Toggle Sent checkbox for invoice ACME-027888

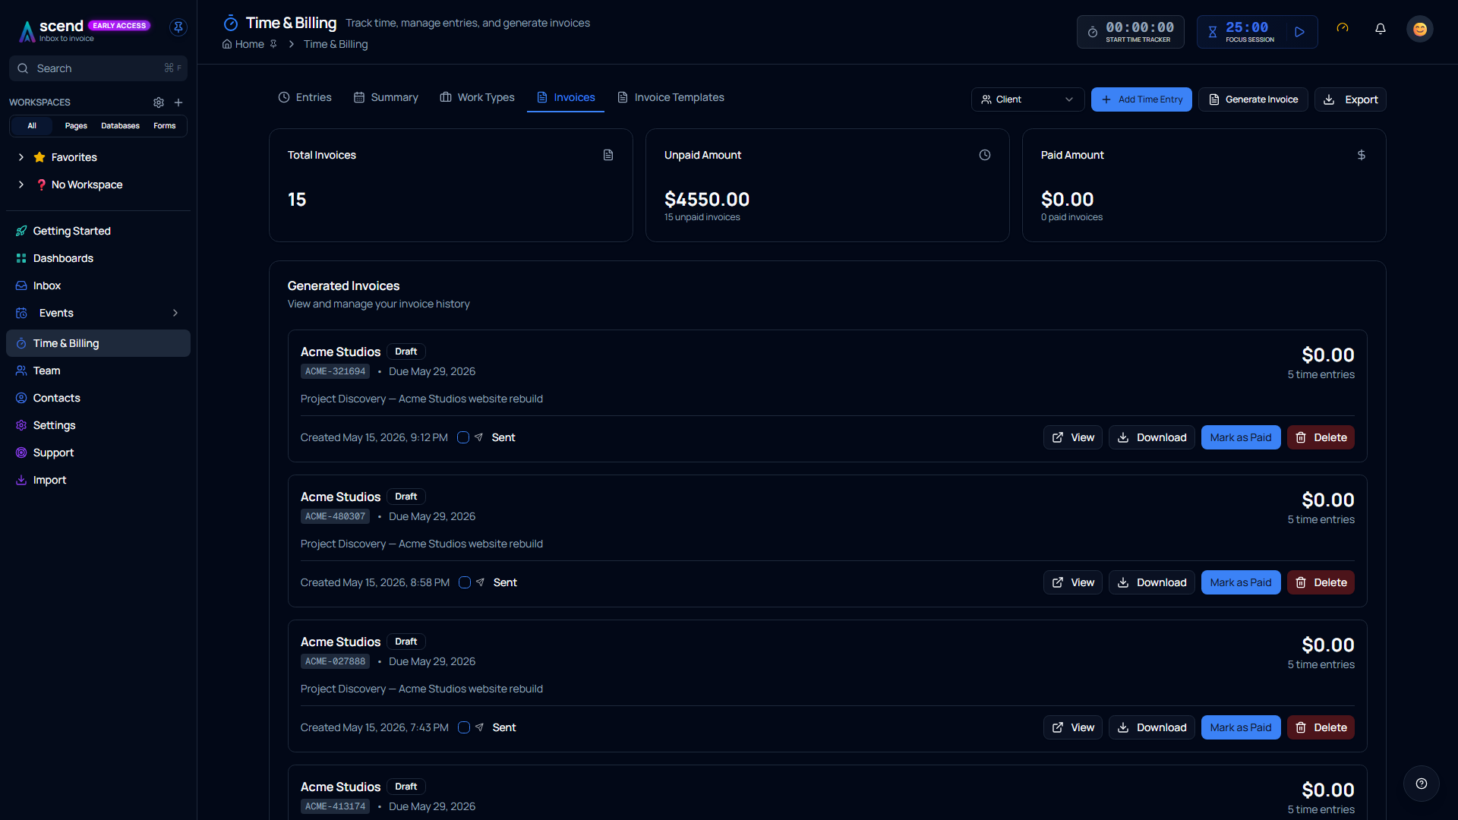[464, 727]
